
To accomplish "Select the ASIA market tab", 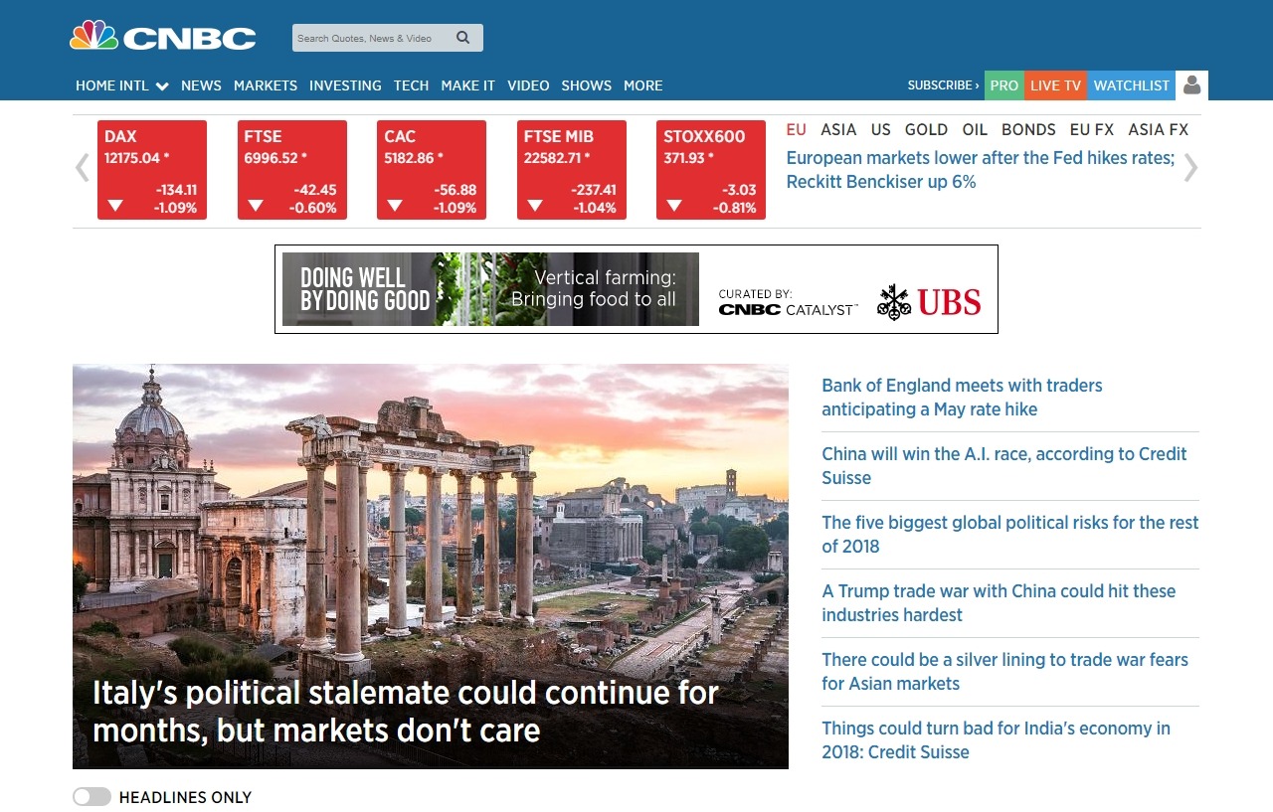I will tap(838, 129).
